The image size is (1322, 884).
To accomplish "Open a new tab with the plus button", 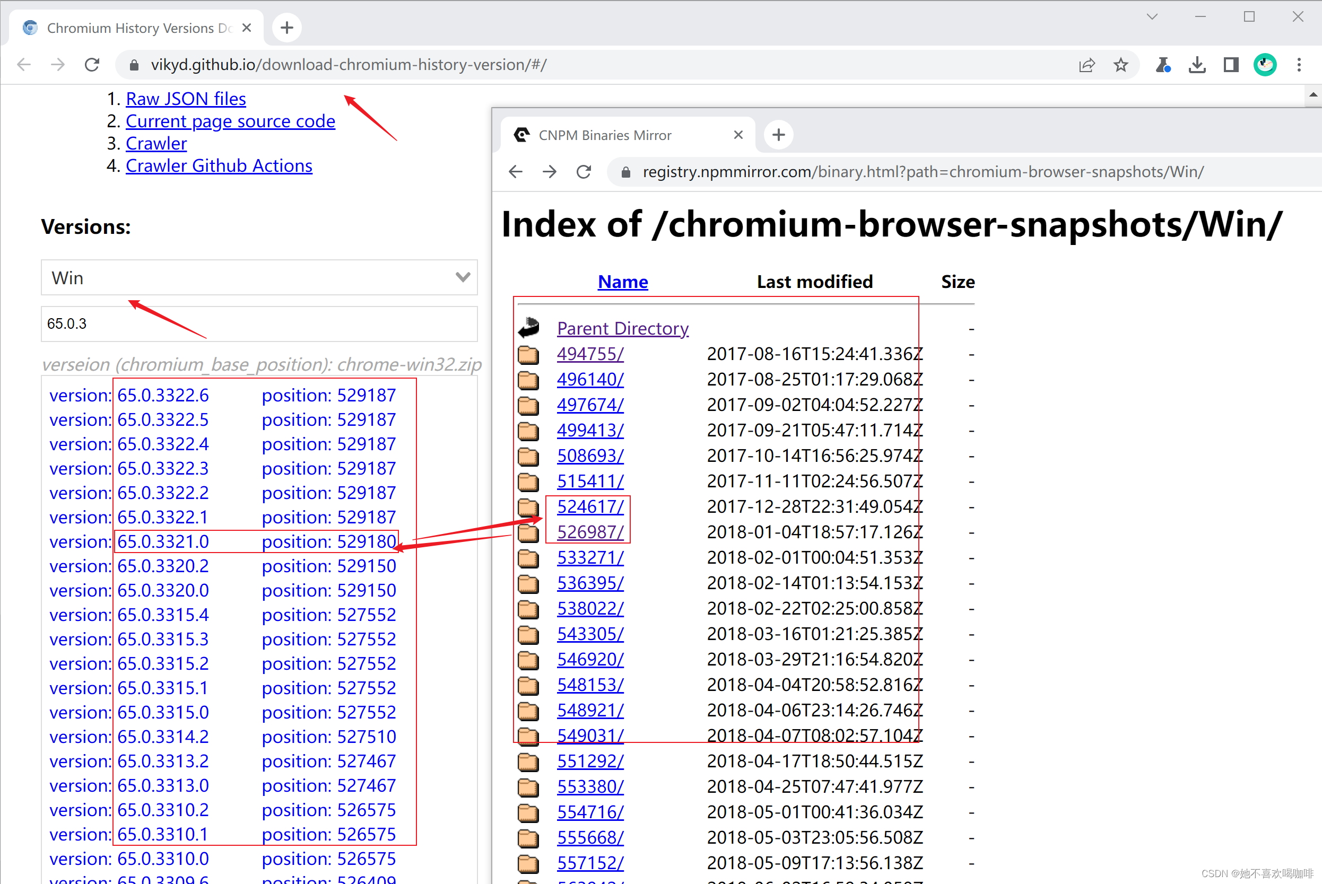I will (x=286, y=27).
